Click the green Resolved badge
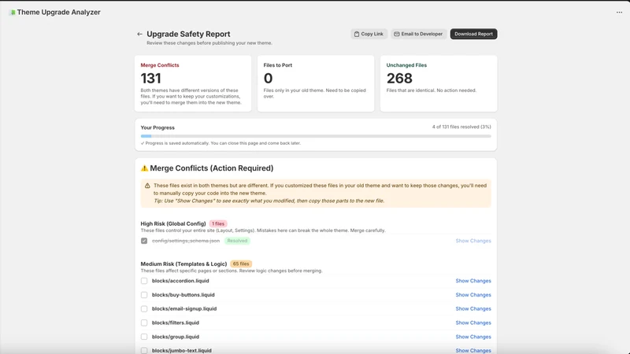 (237, 241)
